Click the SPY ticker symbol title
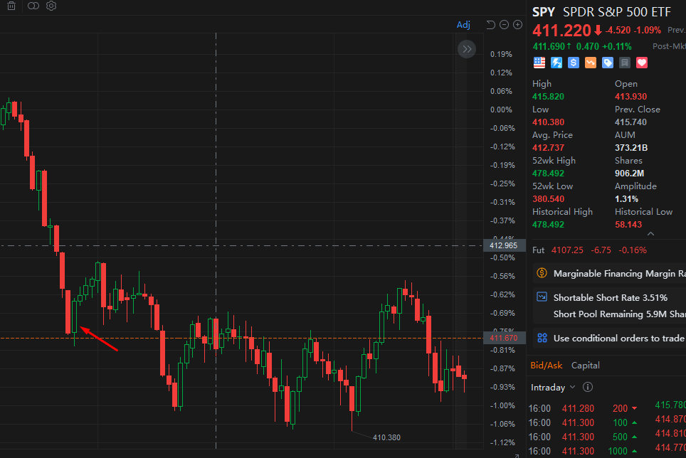The image size is (686, 458). pos(544,12)
